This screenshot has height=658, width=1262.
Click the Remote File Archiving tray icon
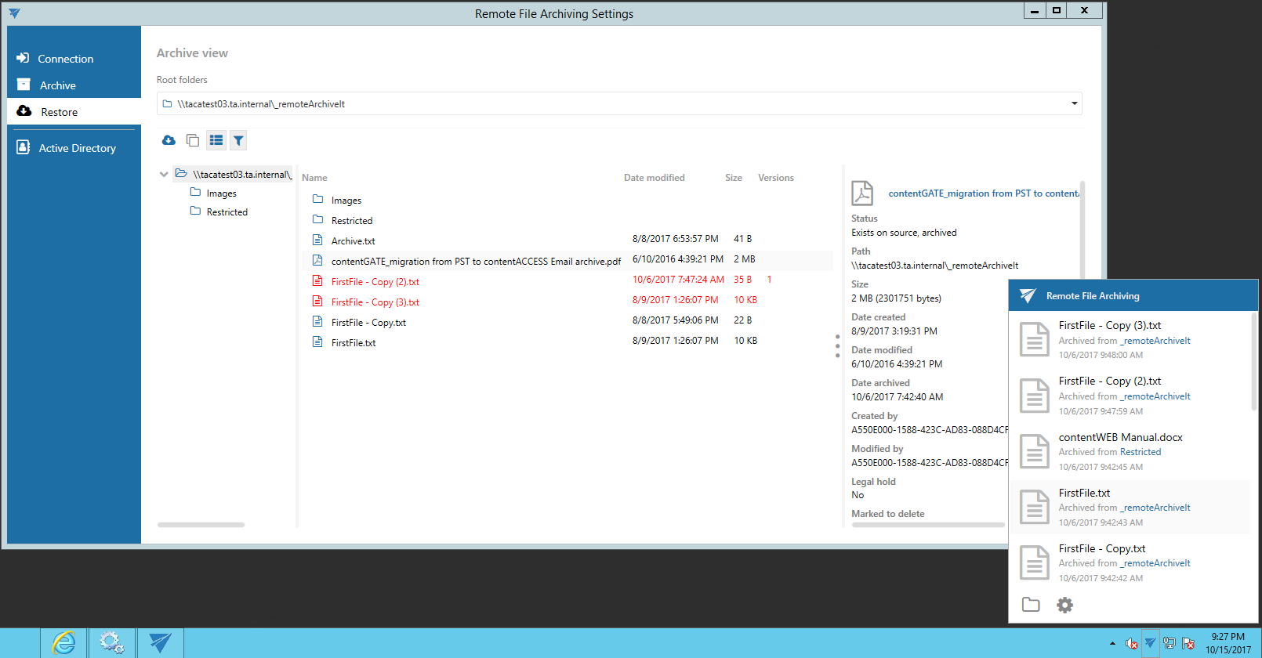coord(1150,643)
